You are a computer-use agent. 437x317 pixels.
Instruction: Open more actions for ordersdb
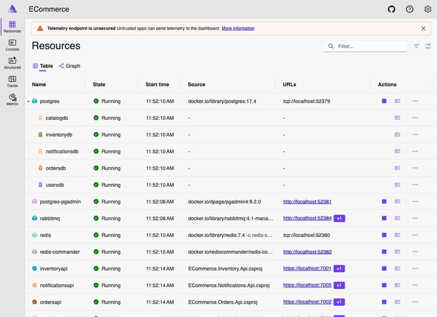coord(415,168)
